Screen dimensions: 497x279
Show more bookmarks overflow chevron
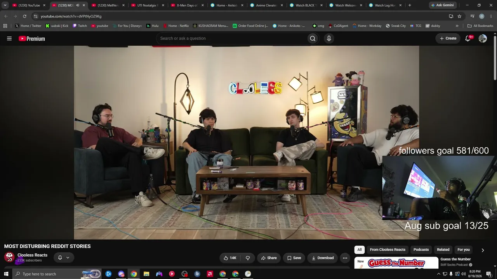(457, 26)
